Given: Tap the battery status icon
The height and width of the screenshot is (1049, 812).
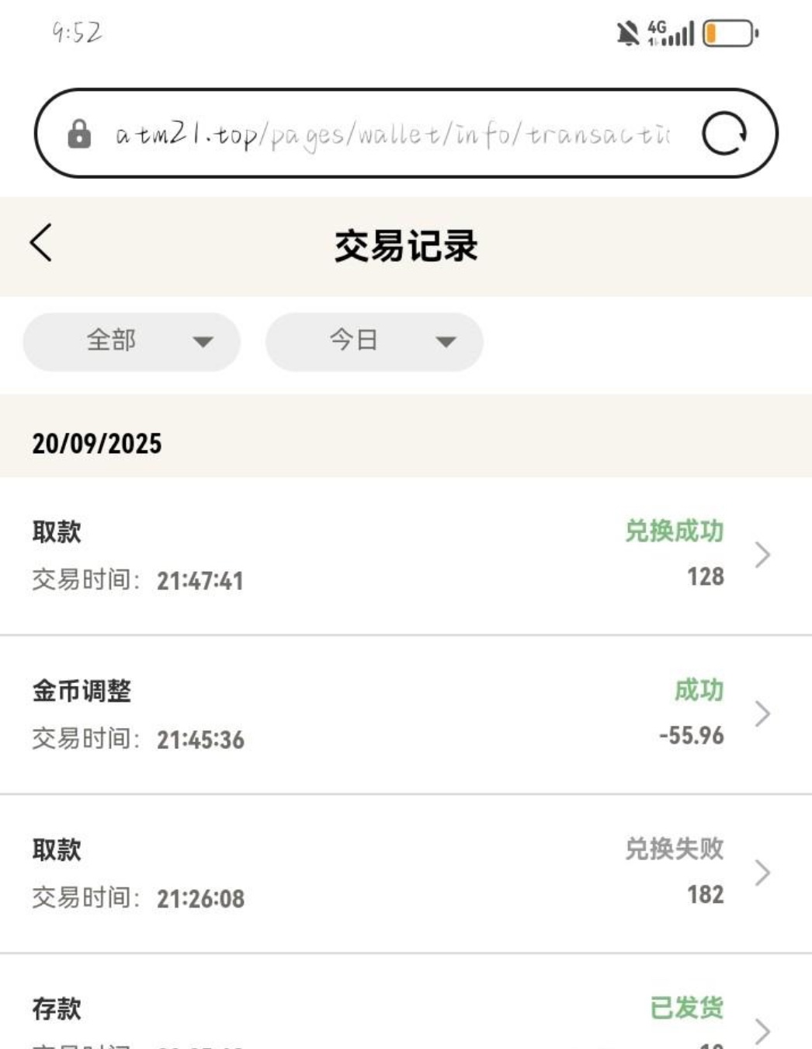Looking at the screenshot, I should (x=730, y=33).
